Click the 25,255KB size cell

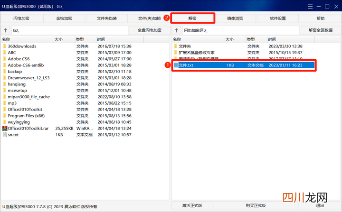(x=64, y=129)
